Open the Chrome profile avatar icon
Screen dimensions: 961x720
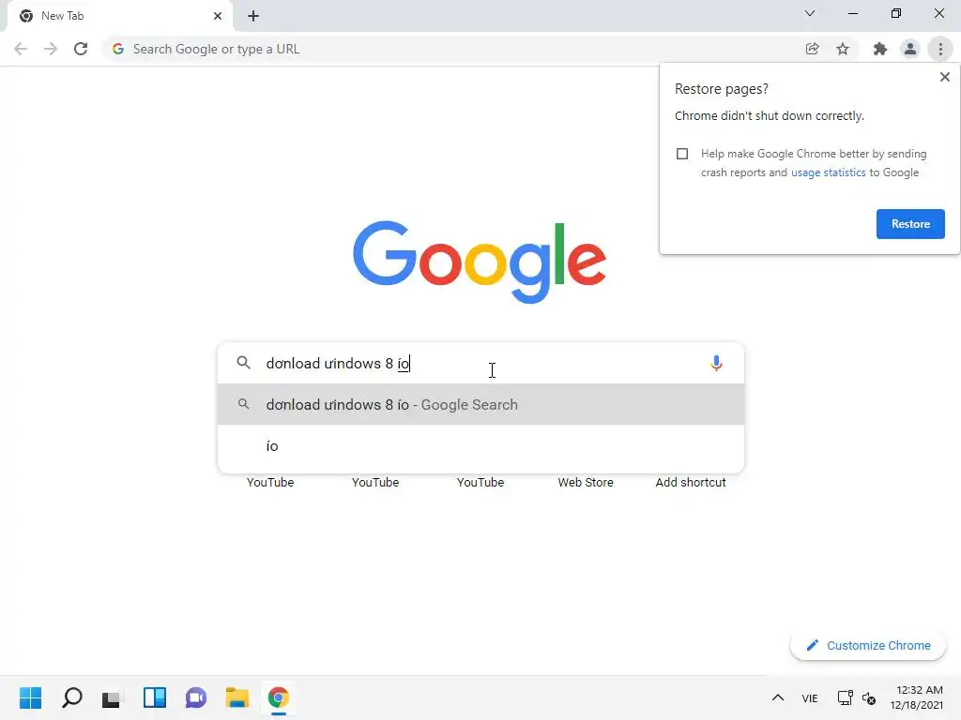pyautogui.click(x=910, y=49)
